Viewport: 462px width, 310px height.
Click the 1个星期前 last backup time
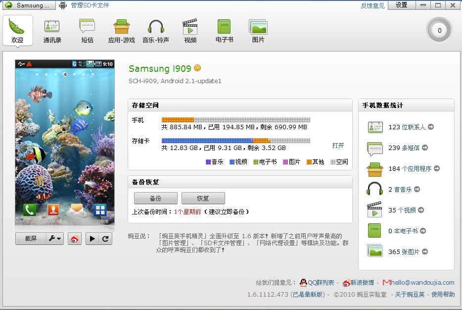pyautogui.click(x=187, y=212)
